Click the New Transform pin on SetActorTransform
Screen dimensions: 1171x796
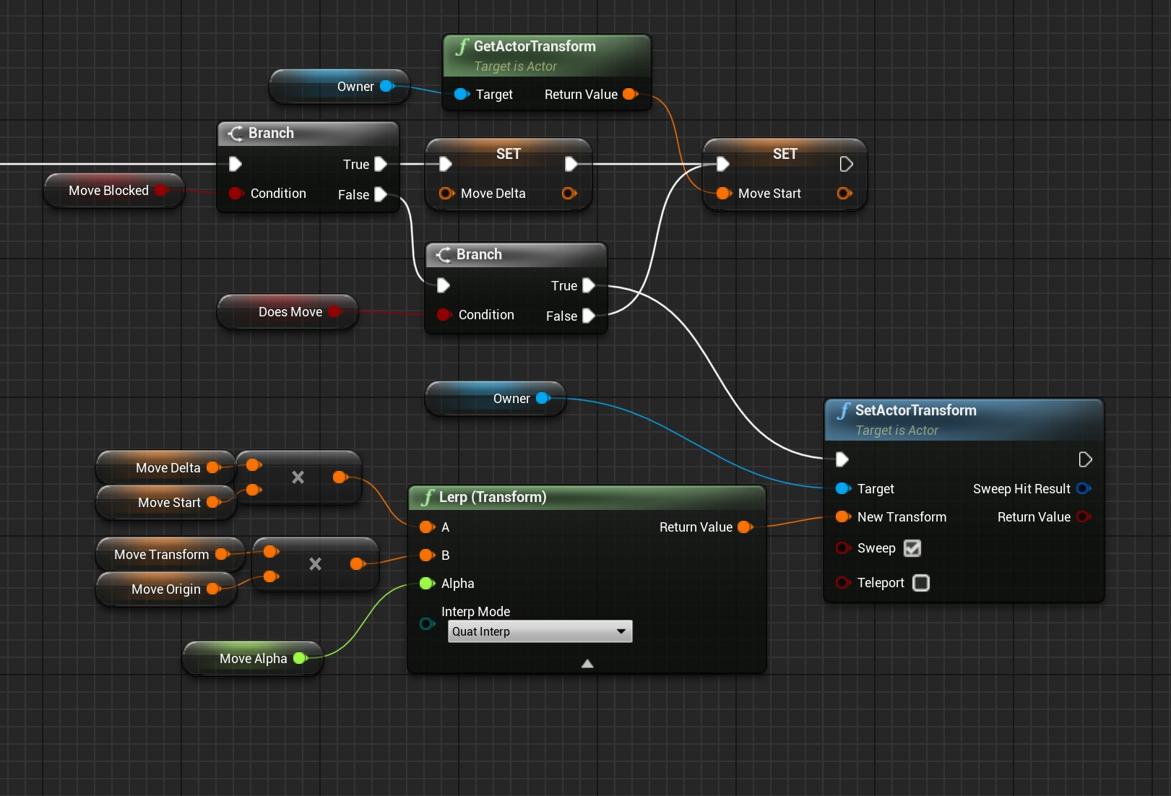click(x=842, y=516)
